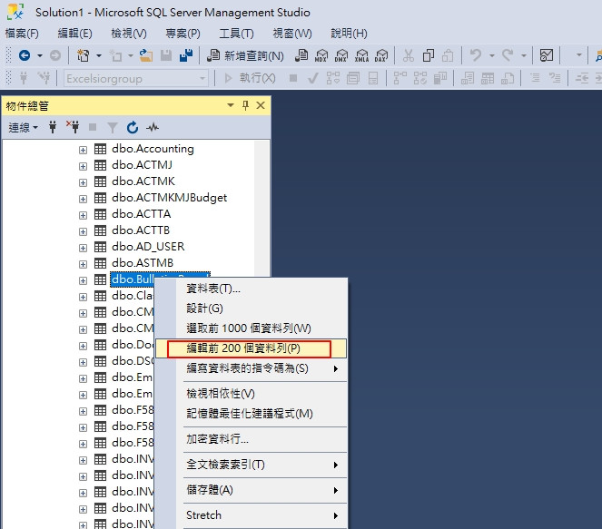This screenshot has height=529, width=602.
Task: Open the 視窗(W) menu
Action: pyautogui.click(x=292, y=34)
